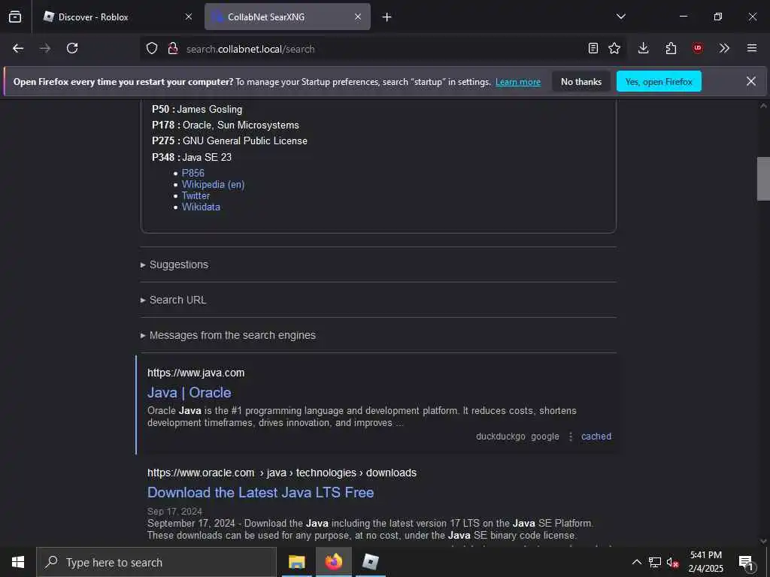This screenshot has width=770, height=577.
Task: Click the google engine label
Action: tap(545, 437)
